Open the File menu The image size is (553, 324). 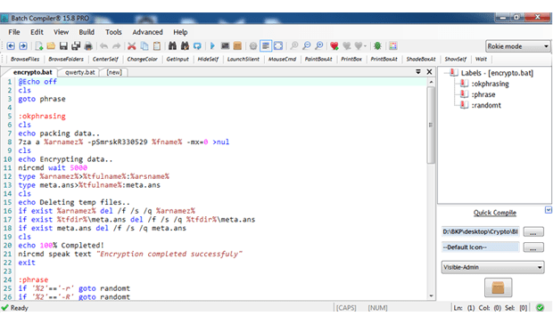(x=14, y=32)
